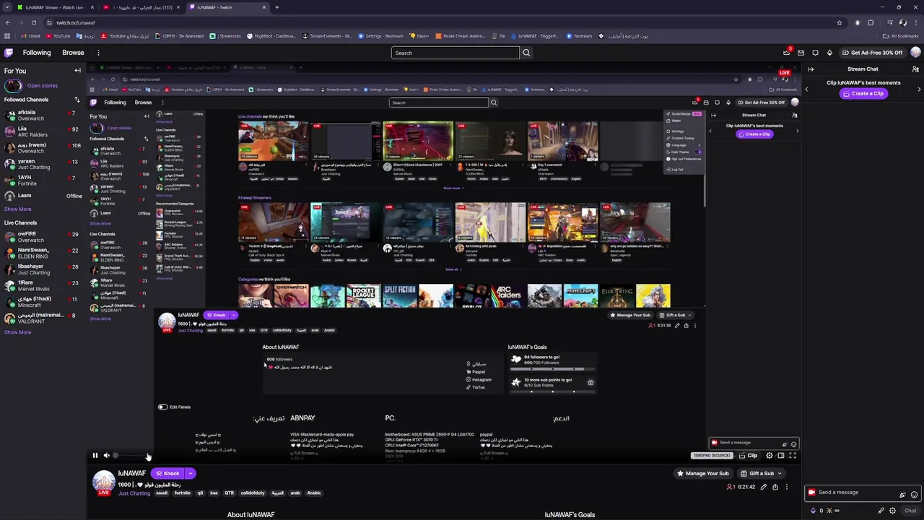Open offline Laam channel
Screen dimensions: 924x520
(43, 196)
